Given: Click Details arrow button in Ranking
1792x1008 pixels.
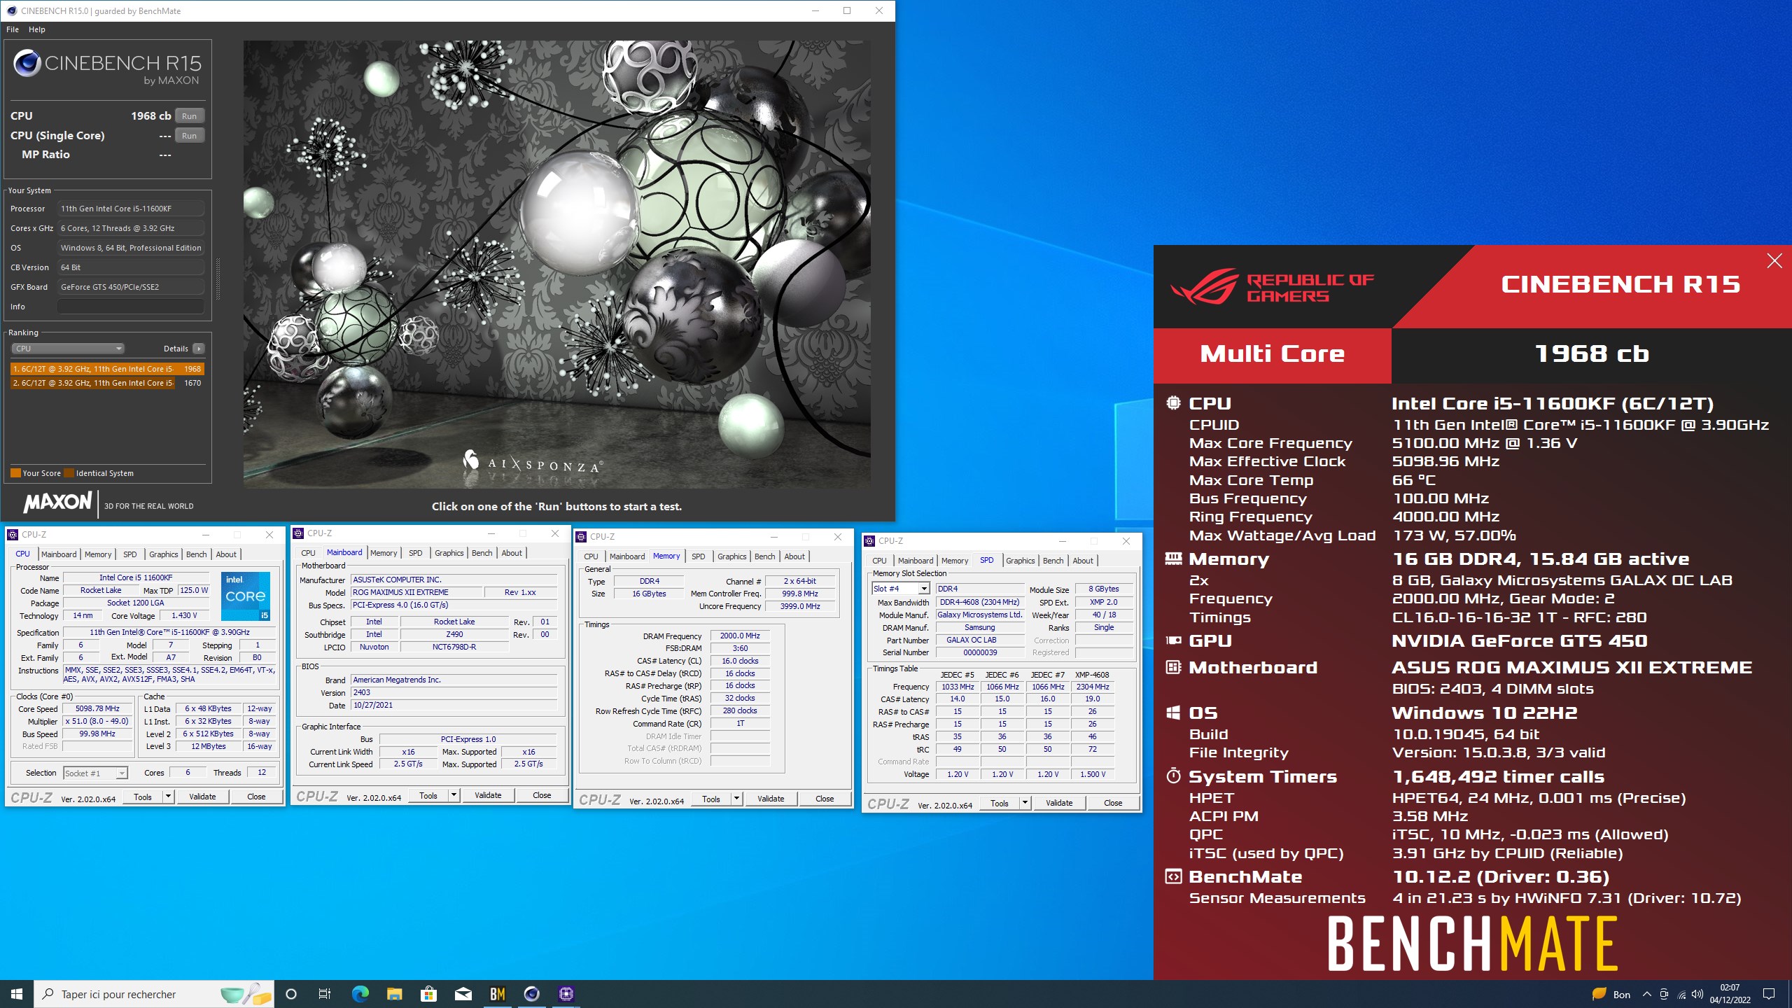Looking at the screenshot, I should (x=199, y=349).
